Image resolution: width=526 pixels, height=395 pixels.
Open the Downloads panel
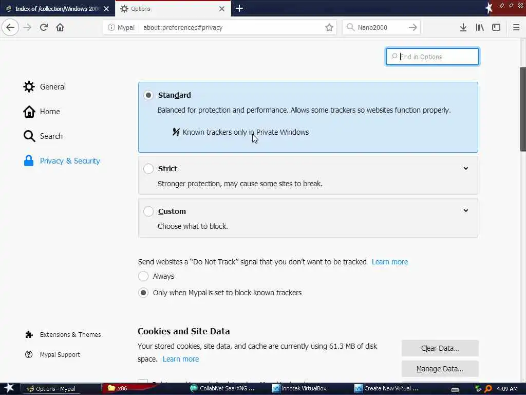point(463,27)
